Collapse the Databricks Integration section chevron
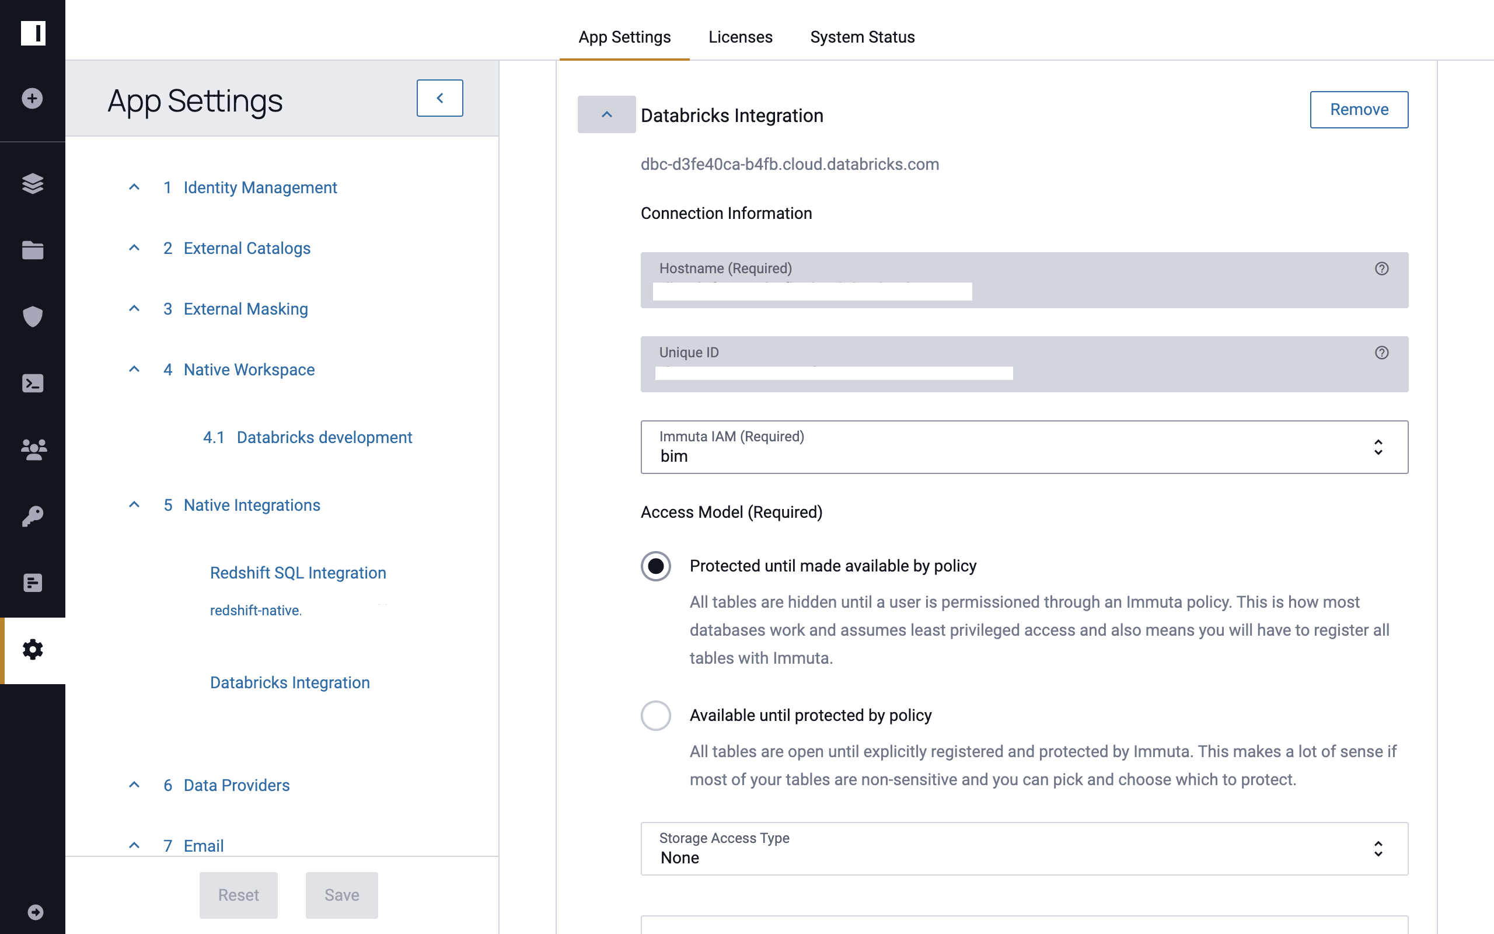This screenshot has width=1494, height=934. 606,114
